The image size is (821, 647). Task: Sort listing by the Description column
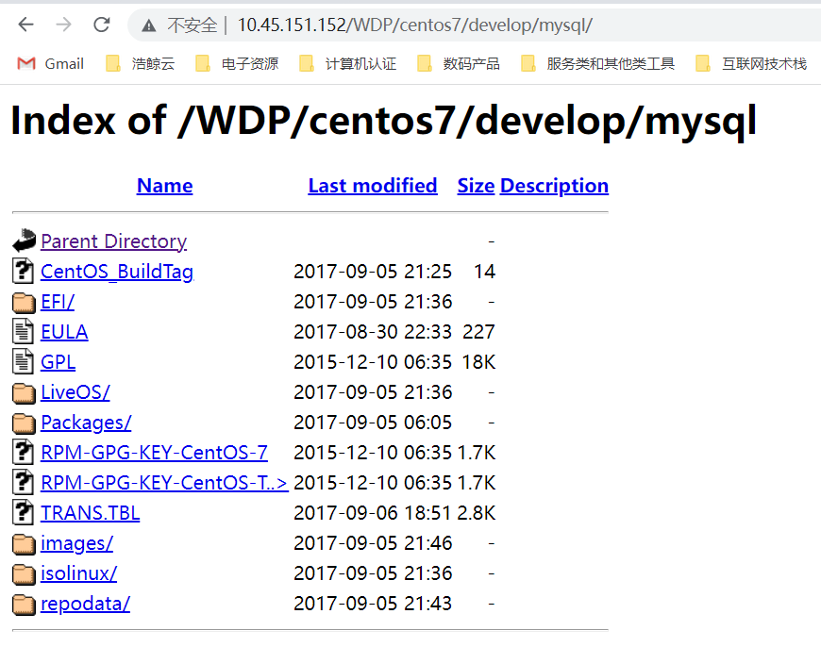pyautogui.click(x=554, y=186)
